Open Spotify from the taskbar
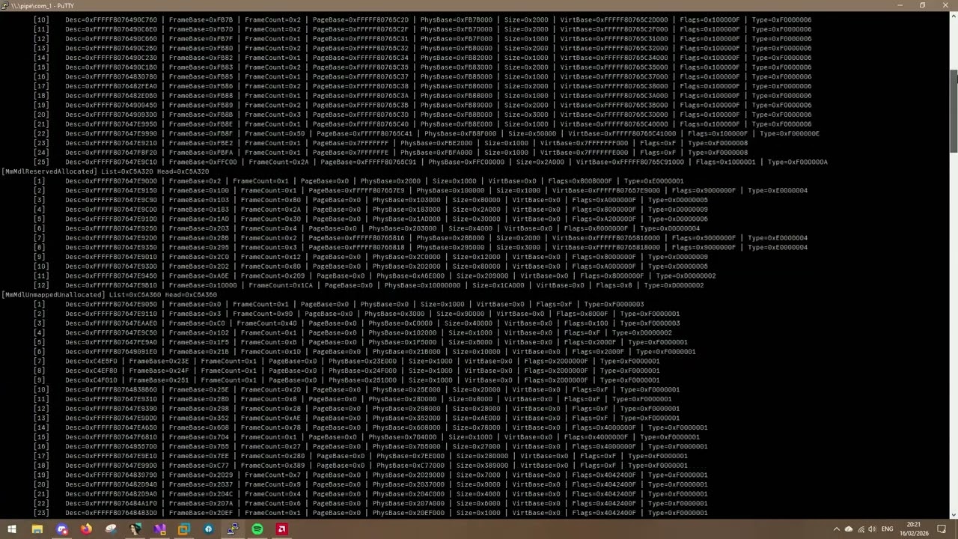This screenshot has height=539, width=958. [x=257, y=529]
